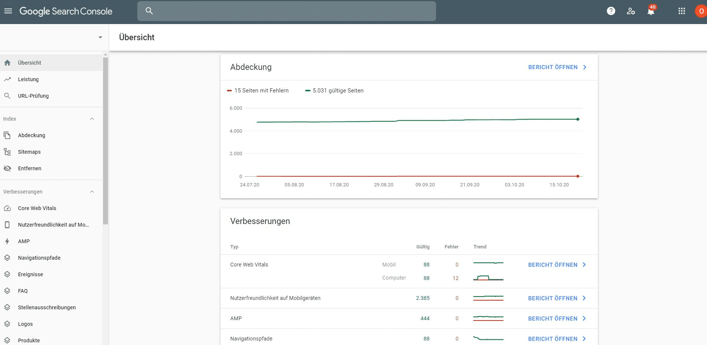This screenshot has height=345, width=707.
Task: Open notifications bell with 48 badge
Action: click(651, 11)
